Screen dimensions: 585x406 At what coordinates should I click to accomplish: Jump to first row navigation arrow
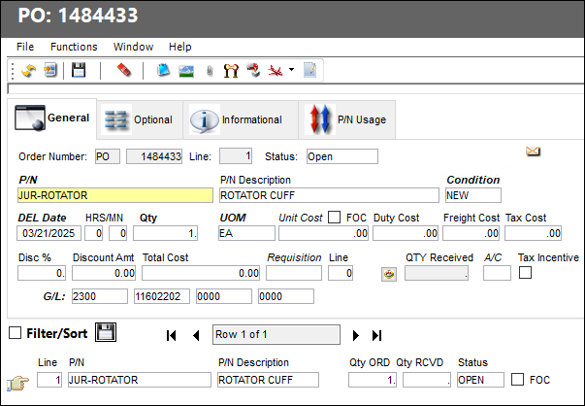[172, 335]
